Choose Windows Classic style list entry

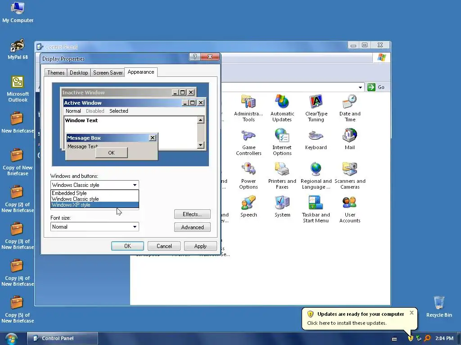95,199
